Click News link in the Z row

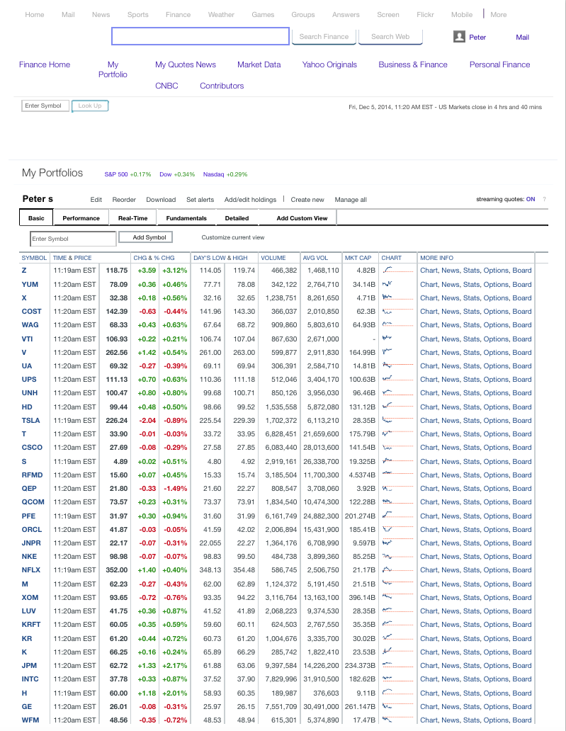(450, 271)
